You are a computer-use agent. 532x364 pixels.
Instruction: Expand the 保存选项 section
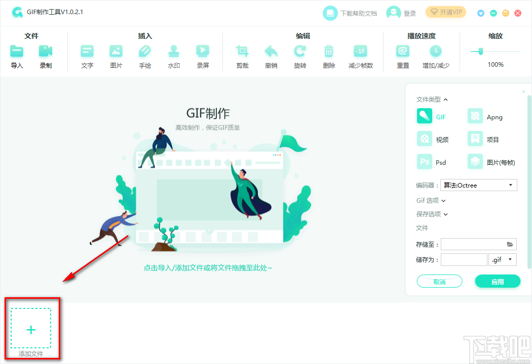(432, 214)
